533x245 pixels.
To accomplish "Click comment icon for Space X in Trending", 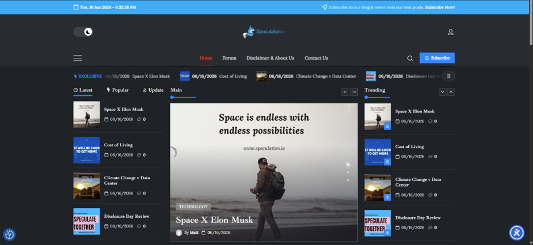I will coord(430,121).
